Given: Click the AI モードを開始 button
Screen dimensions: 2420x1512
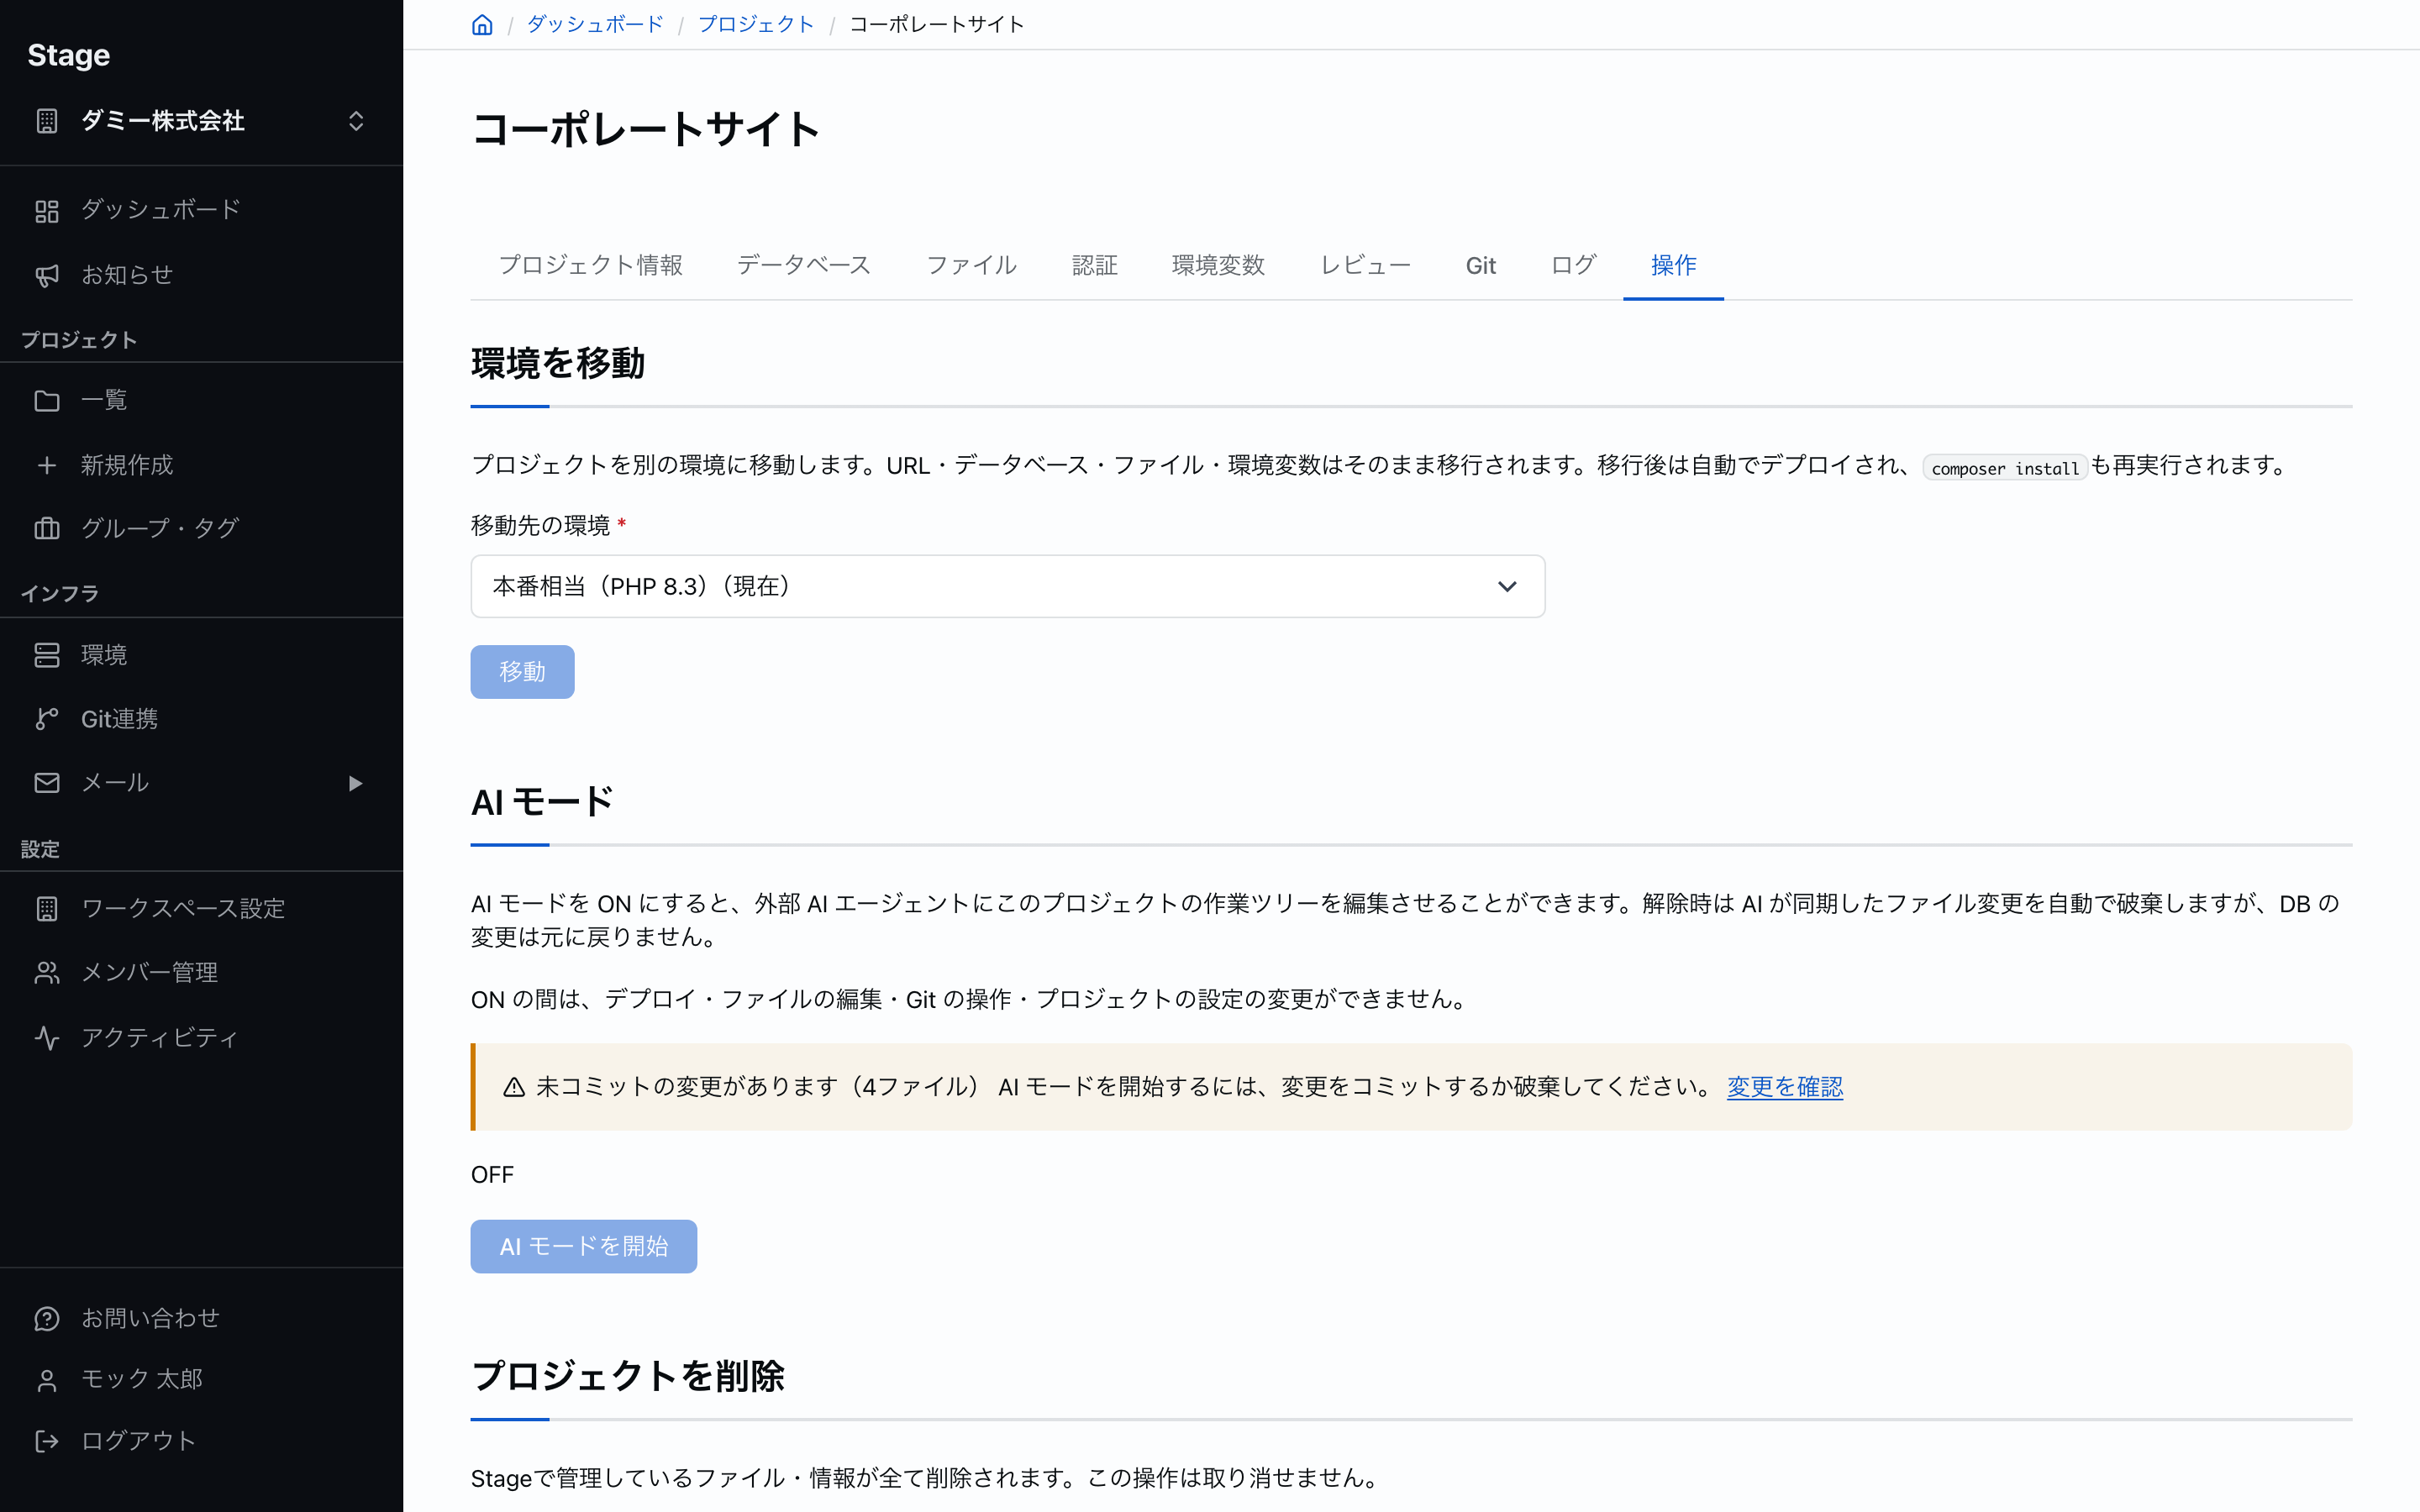Looking at the screenshot, I should (x=583, y=1246).
